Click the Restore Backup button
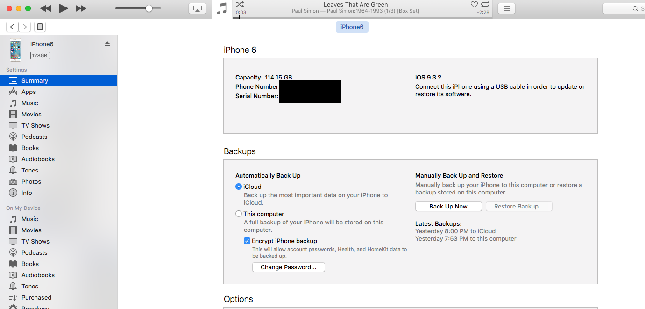645x309 pixels. [519, 206]
